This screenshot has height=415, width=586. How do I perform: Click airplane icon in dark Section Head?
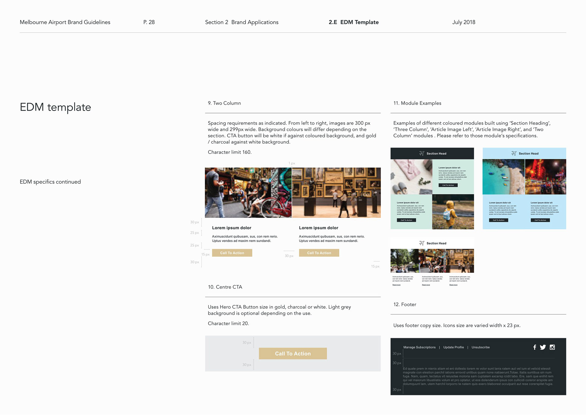pos(421,153)
